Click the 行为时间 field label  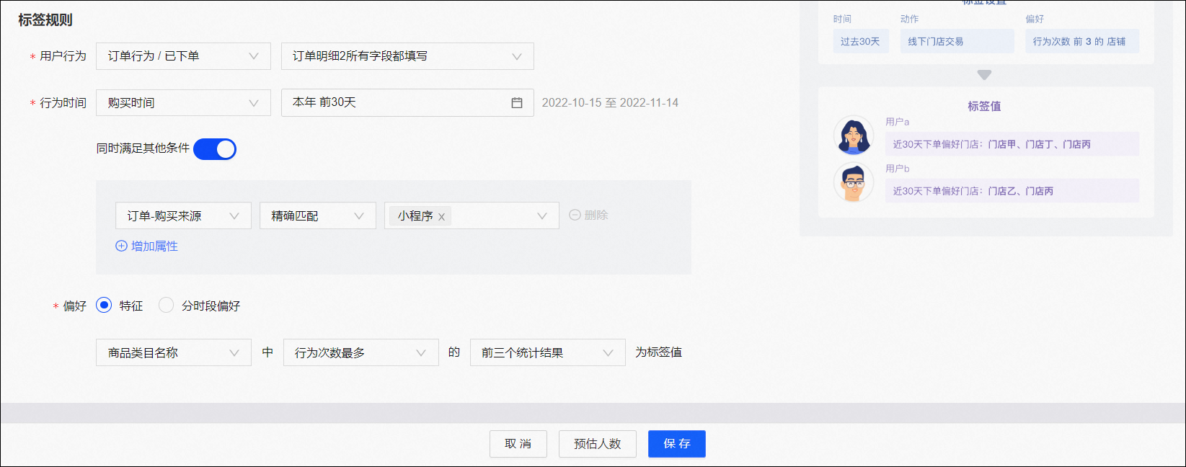(x=63, y=103)
